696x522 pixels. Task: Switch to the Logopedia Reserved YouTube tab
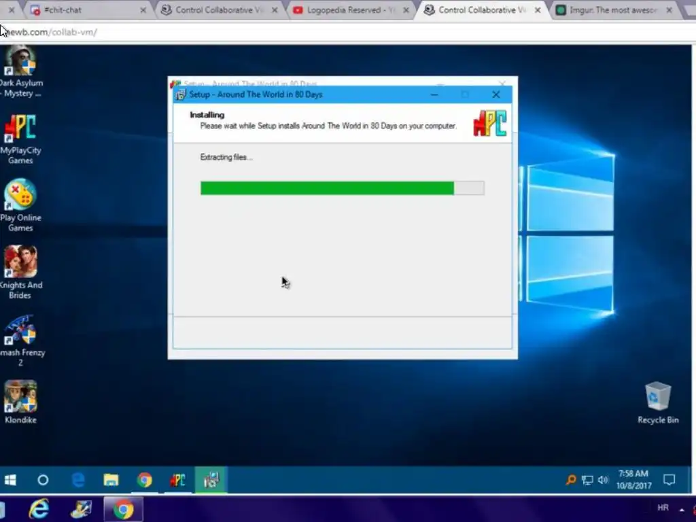(351, 10)
